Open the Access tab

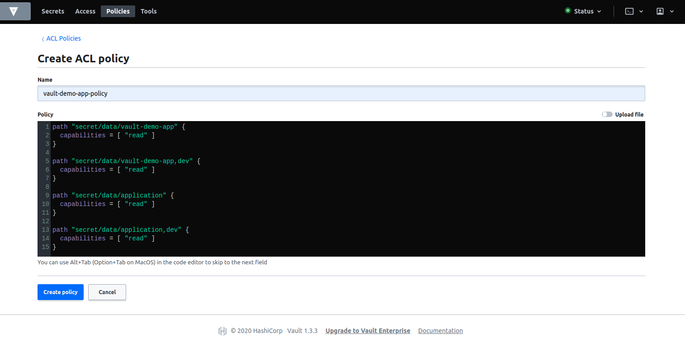[85, 11]
